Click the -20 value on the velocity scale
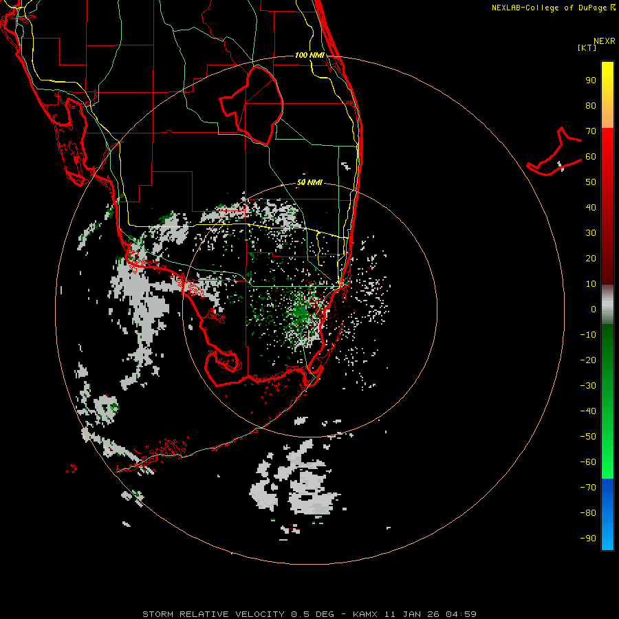The image size is (619, 619). pyautogui.click(x=588, y=360)
